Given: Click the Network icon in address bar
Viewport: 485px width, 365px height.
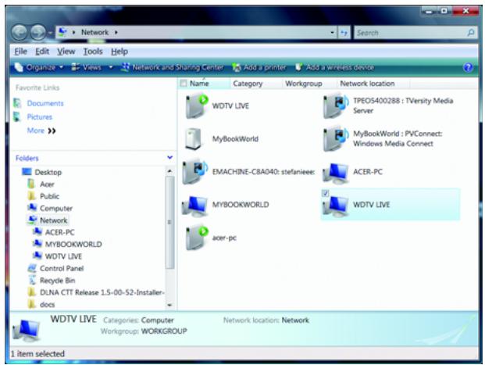Looking at the screenshot, I should pos(63,32).
